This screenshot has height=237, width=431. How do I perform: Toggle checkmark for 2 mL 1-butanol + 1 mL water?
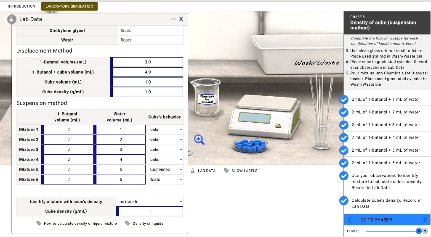pos(344,100)
